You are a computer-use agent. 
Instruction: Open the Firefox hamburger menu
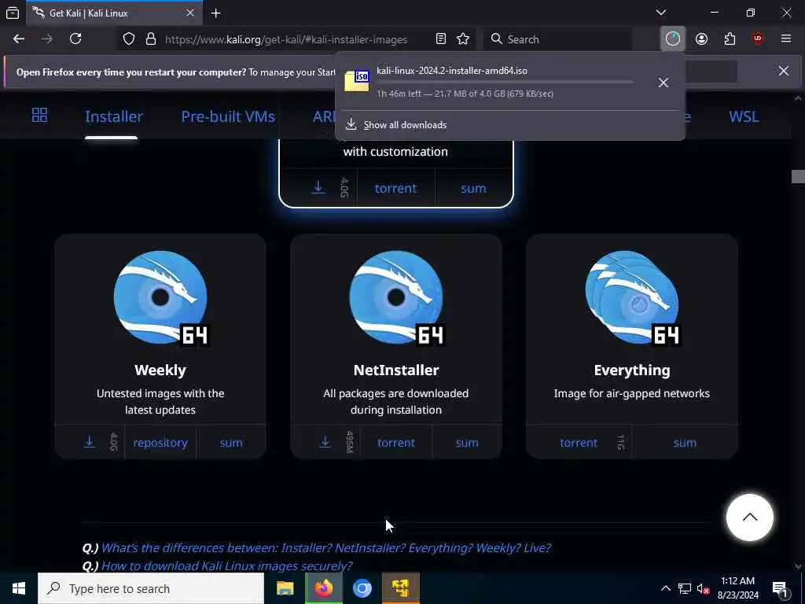point(786,39)
